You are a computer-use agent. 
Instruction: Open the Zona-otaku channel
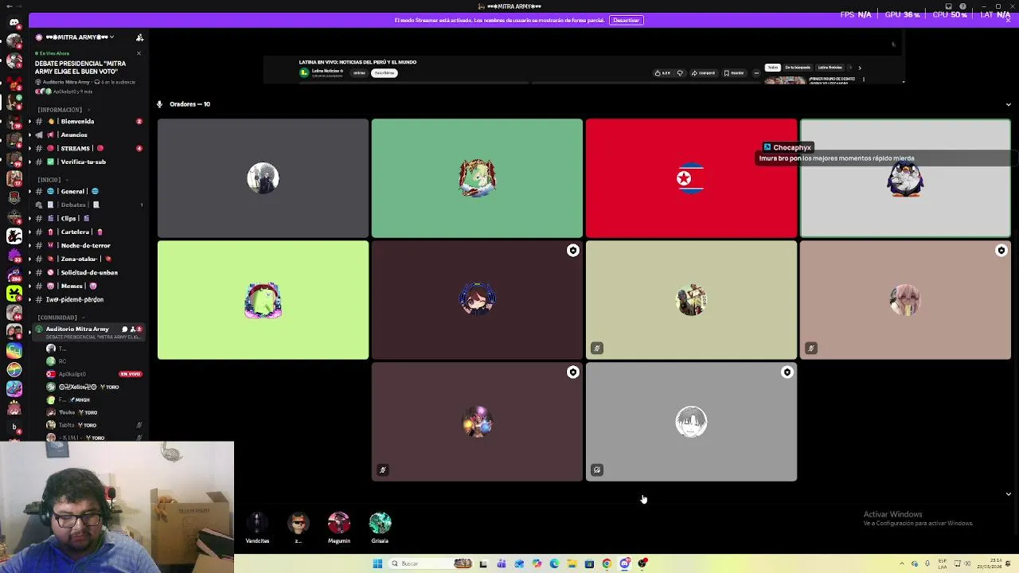(x=88, y=259)
